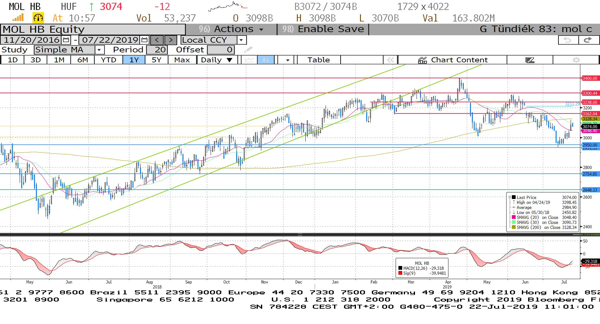
Task: Open chart settings gear icon
Action: click(x=576, y=60)
